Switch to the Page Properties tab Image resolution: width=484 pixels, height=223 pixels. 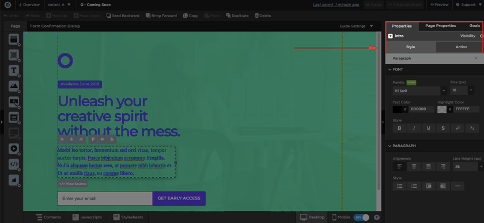click(440, 26)
